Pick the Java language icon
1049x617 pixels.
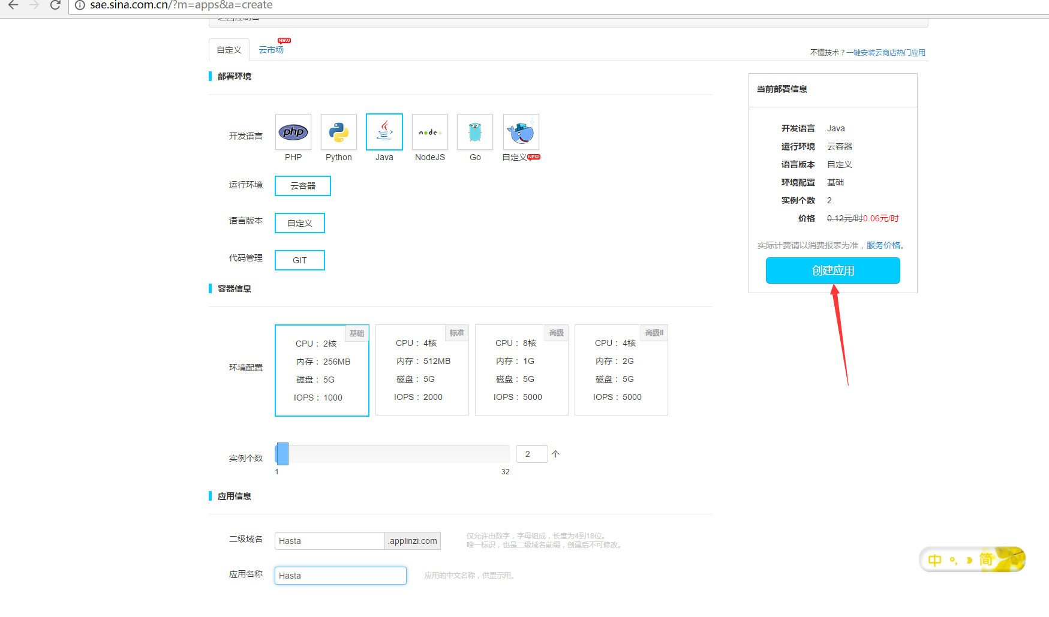click(384, 132)
